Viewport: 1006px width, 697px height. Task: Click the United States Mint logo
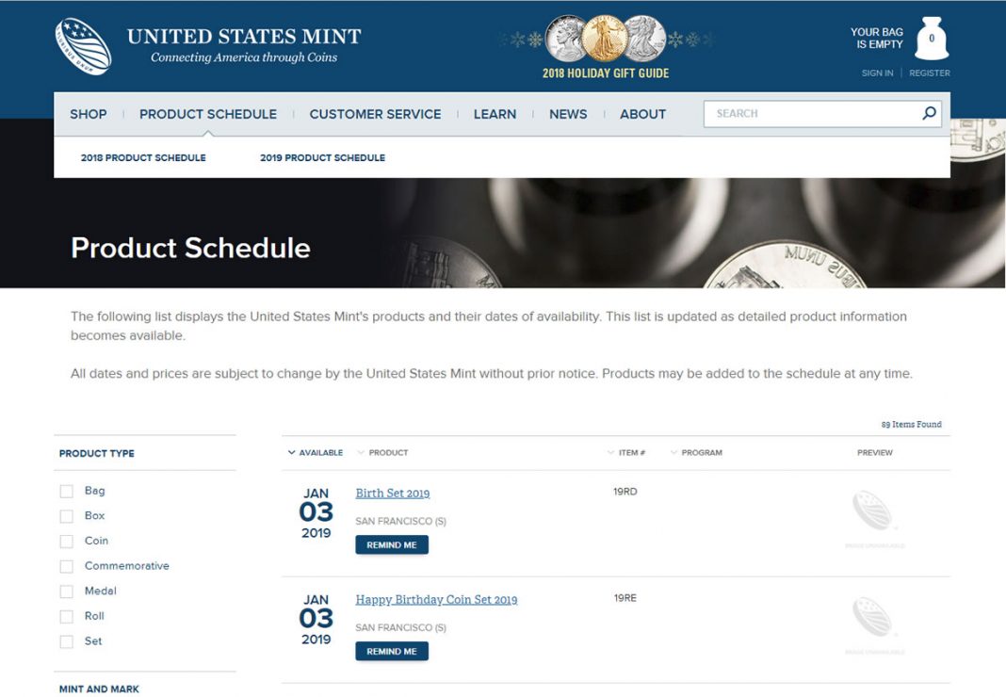tap(84, 46)
